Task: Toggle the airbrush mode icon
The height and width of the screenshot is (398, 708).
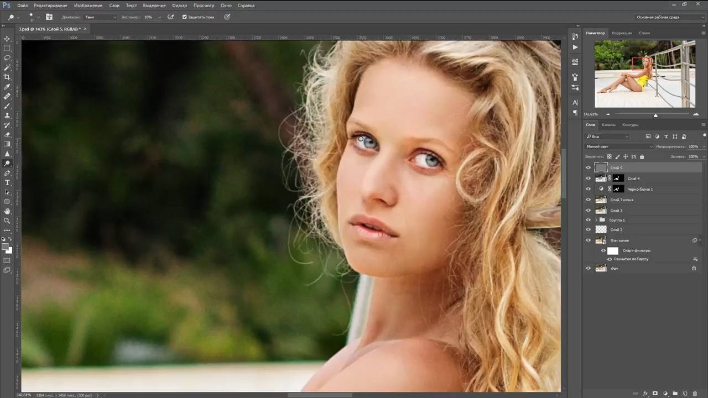Action: pos(171,17)
